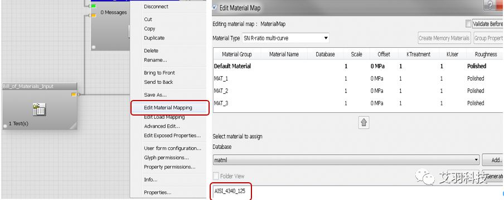Click Create Memory Materials button
Viewport: 504px width, 200px height.
pos(444,38)
